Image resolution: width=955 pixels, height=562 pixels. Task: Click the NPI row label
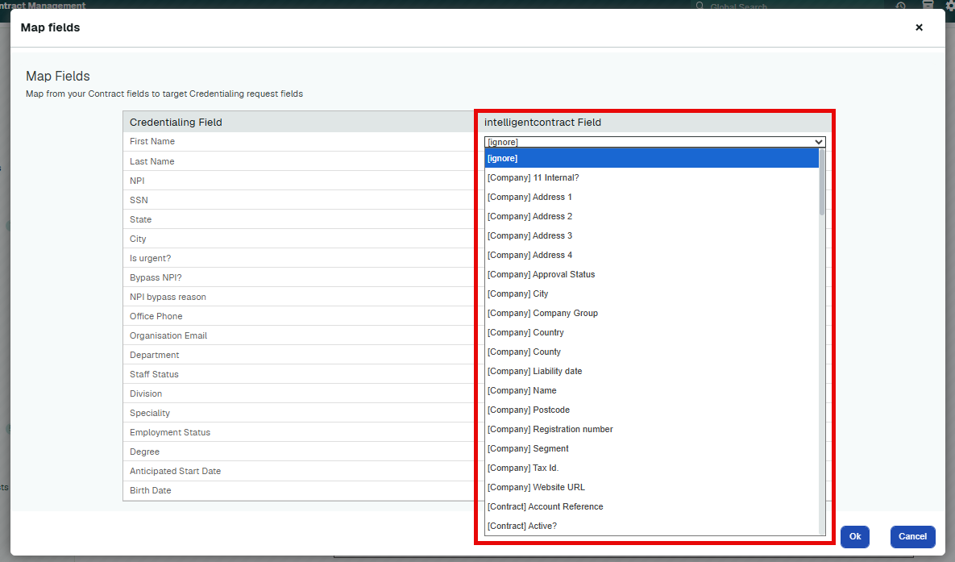137,181
